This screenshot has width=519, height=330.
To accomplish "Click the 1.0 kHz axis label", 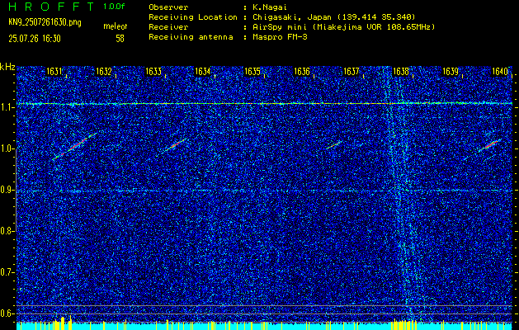I will click(x=6, y=148).
